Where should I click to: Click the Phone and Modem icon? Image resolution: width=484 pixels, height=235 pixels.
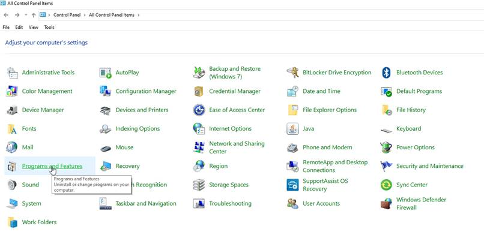(x=292, y=148)
